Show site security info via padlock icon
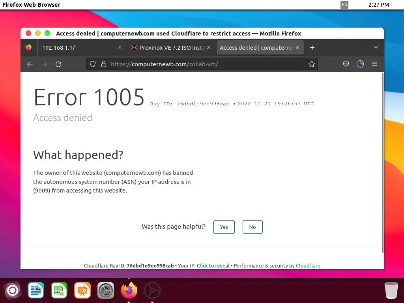Viewport: 404px width, 303px height. tap(104, 64)
